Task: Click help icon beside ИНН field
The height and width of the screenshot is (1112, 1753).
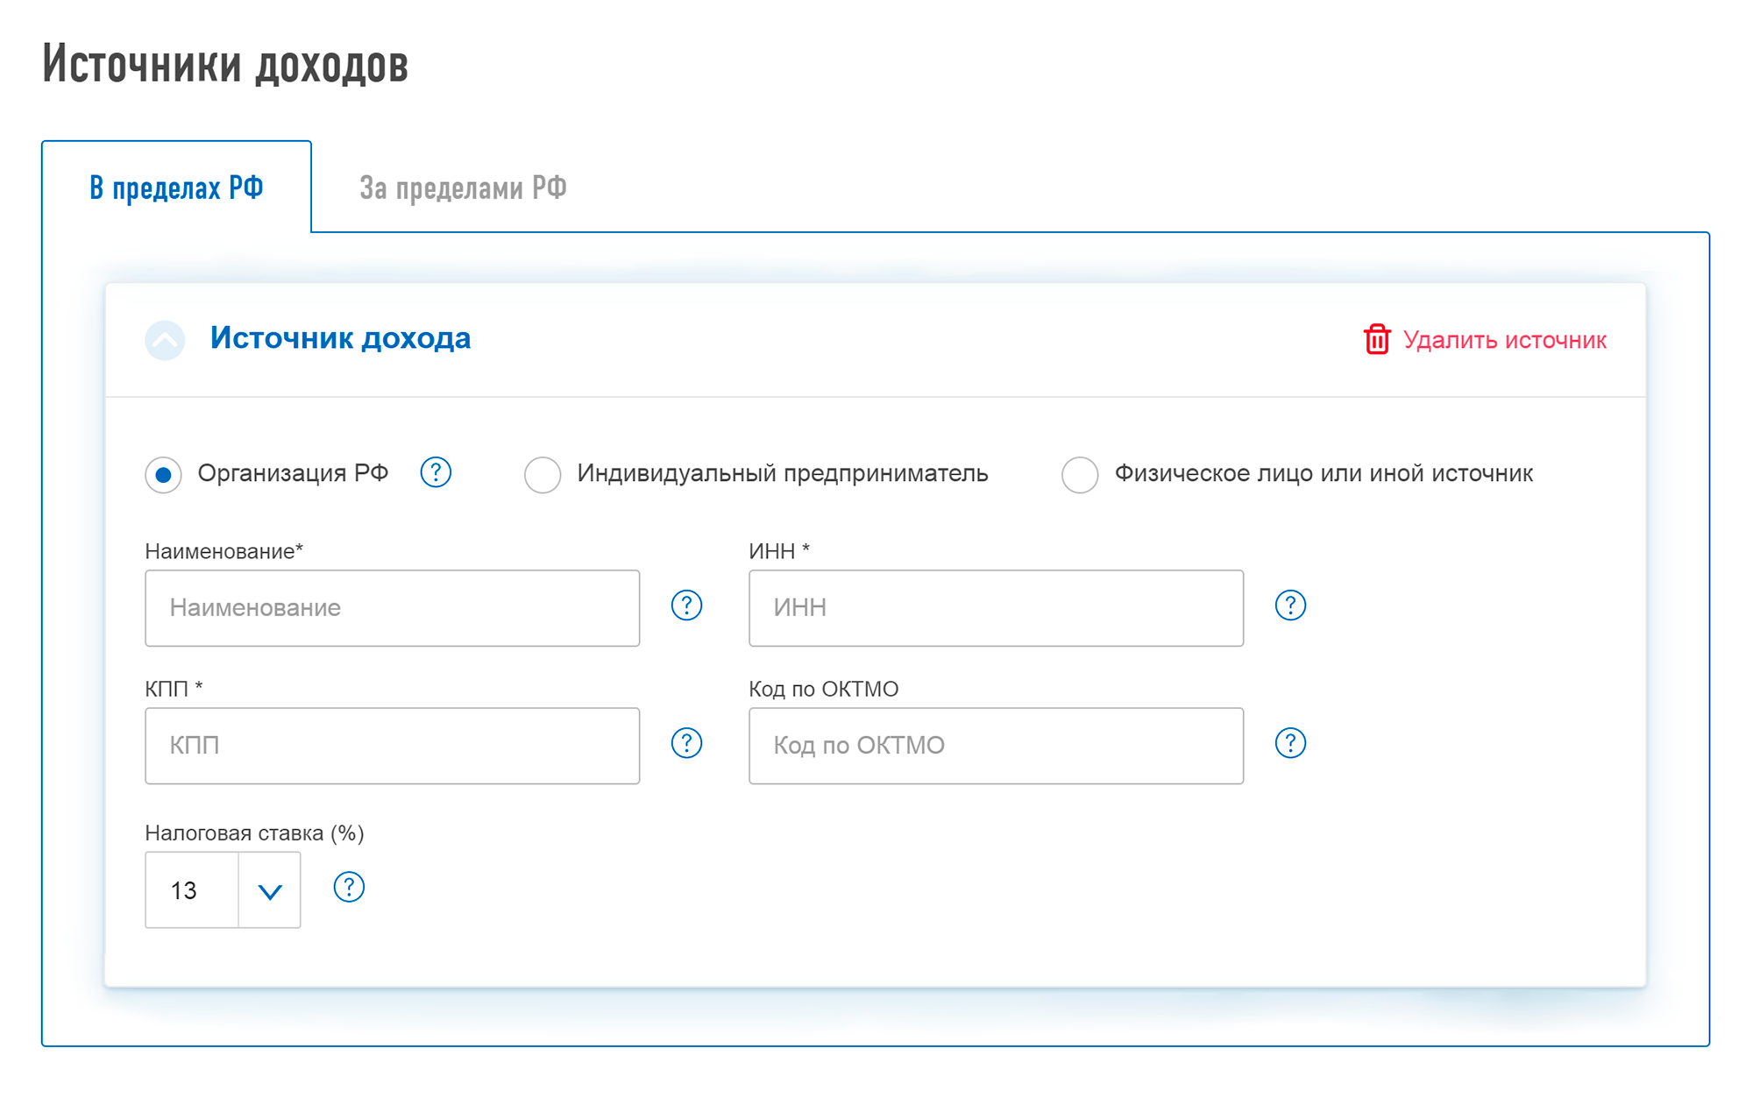Action: pyautogui.click(x=1290, y=606)
